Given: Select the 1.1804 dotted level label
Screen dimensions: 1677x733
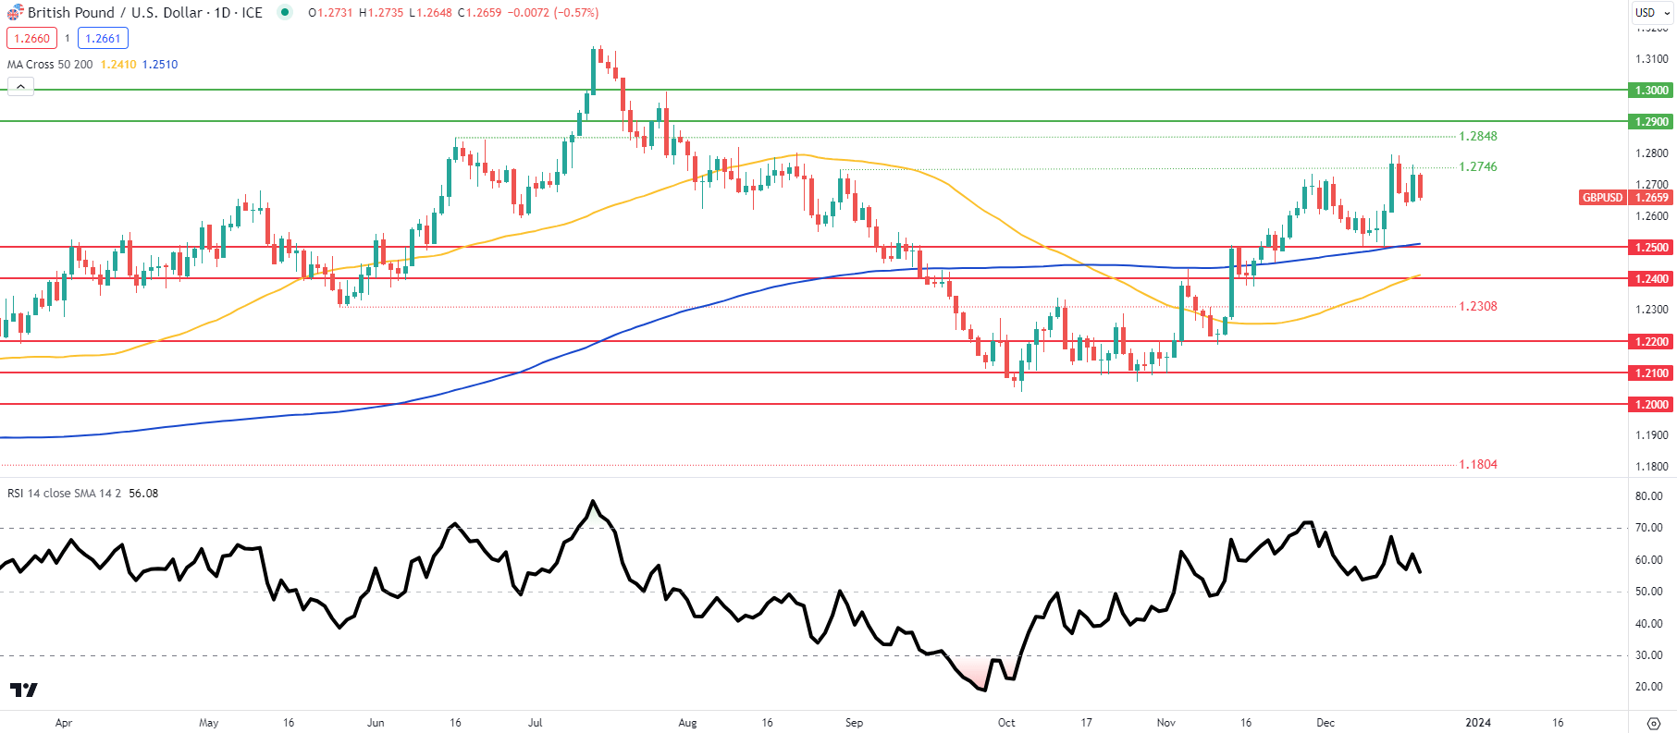Looking at the screenshot, I should pyautogui.click(x=1478, y=465).
